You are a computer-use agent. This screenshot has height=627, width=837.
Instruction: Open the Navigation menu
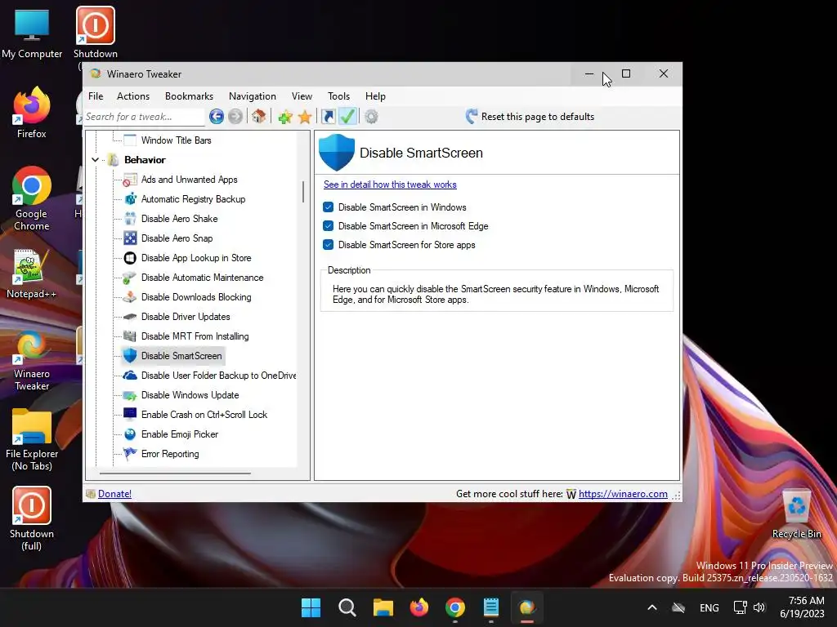click(253, 96)
